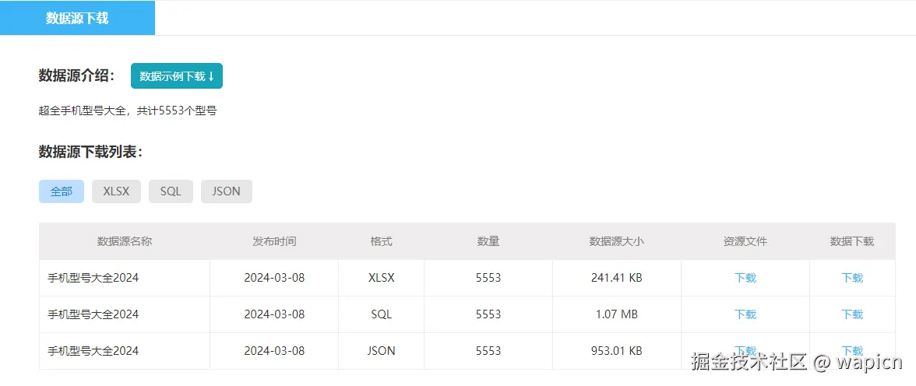Screen dimensions: 916x386
Task: Download the resource file for the XLSX row
Action: pos(745,278)
